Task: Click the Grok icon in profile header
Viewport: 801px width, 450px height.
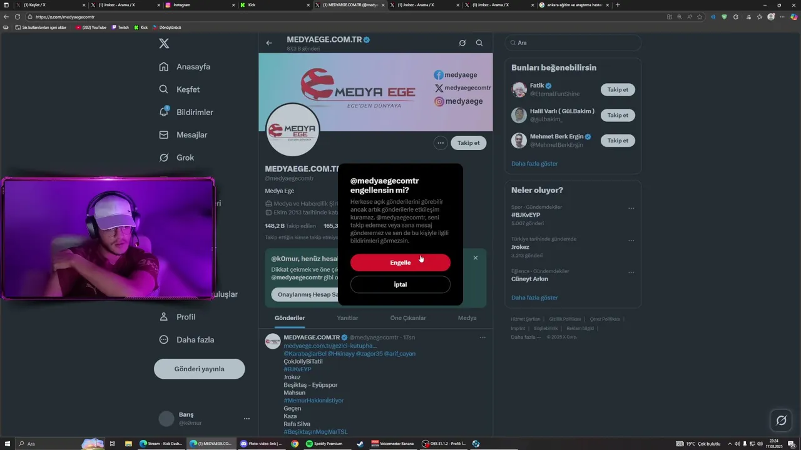Action: [x=462, y=43]
